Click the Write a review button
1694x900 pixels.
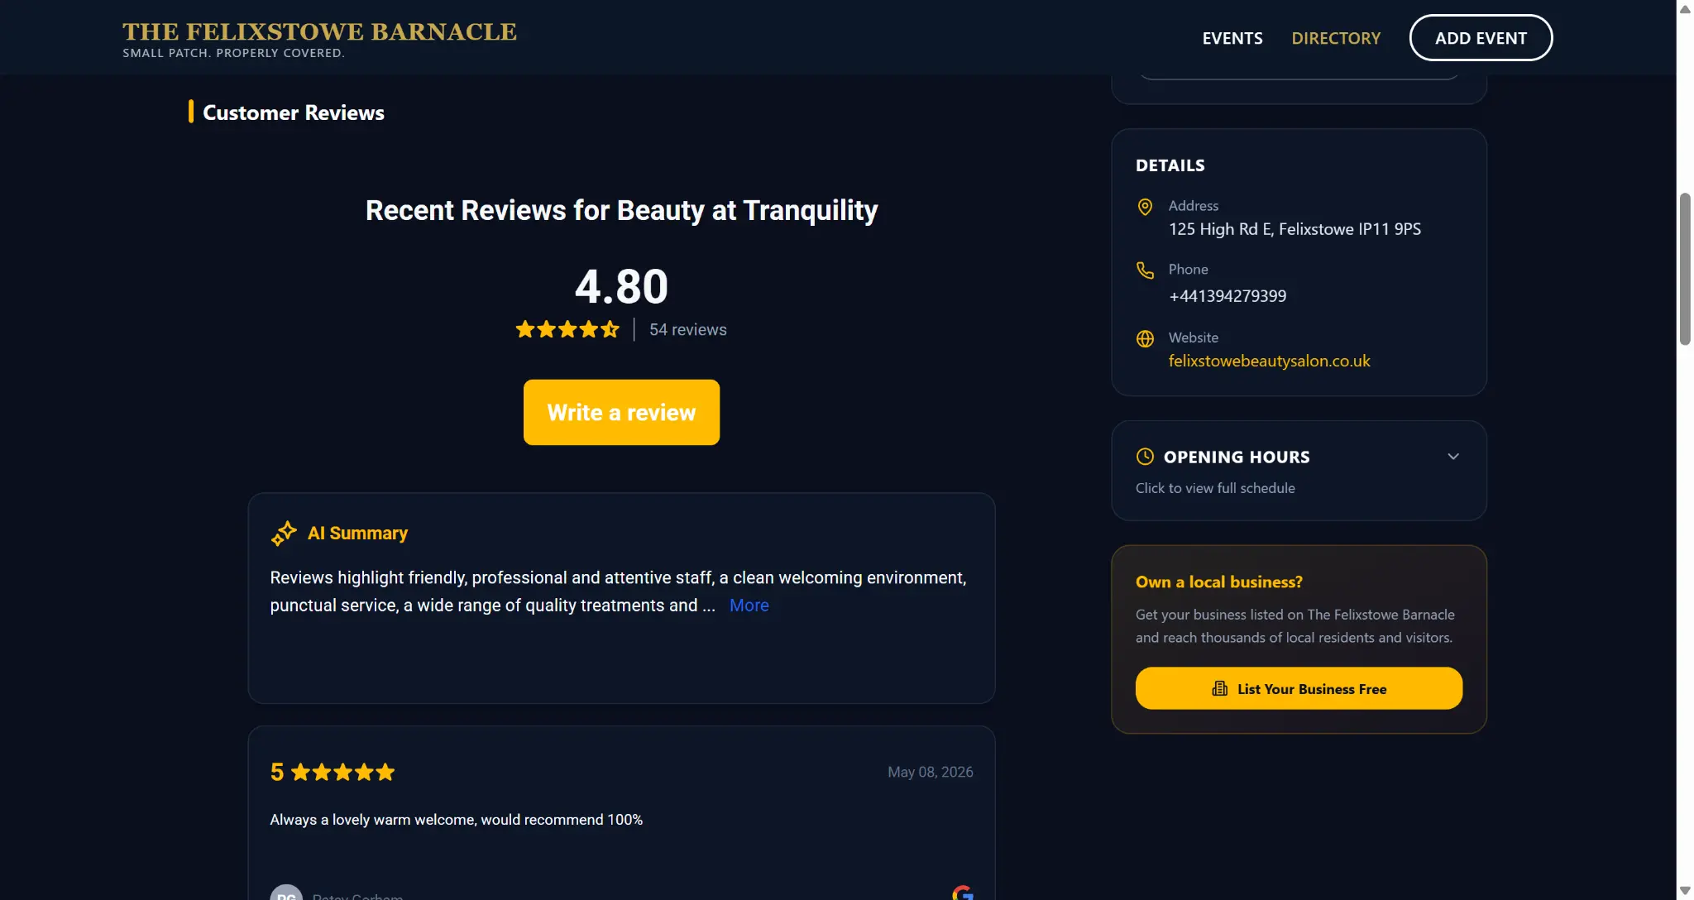[621, 412]
